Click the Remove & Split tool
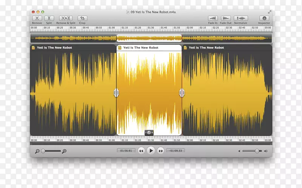Image resolution: width=302 pixels, height=188 pixels. coord(66,18)
